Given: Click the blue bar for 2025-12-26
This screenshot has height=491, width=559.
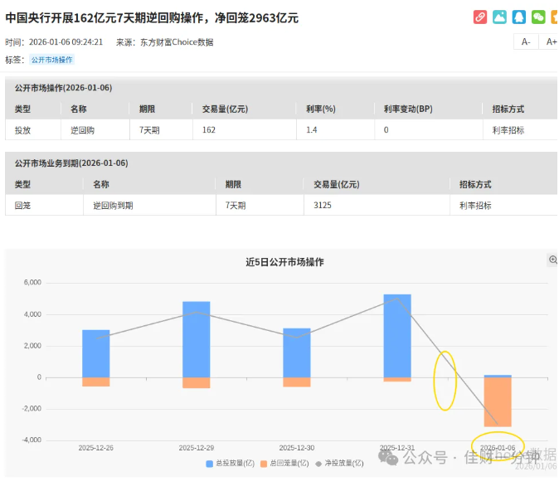Looking at the screenshot, I should tap(96, 353).
